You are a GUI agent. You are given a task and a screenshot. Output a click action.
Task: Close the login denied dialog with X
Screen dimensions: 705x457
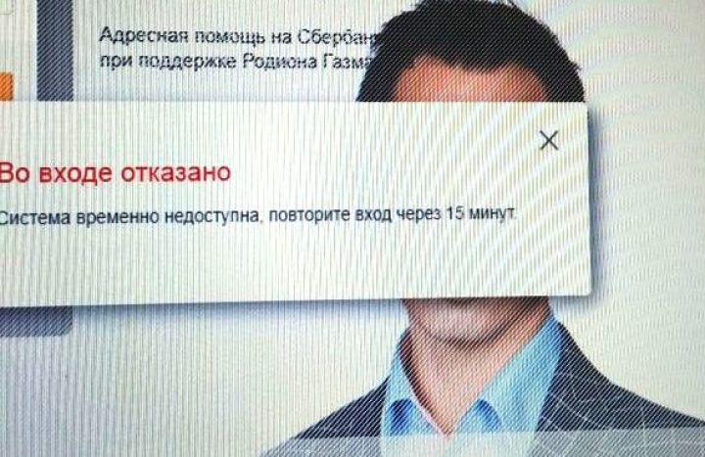(x=548, y=141)
